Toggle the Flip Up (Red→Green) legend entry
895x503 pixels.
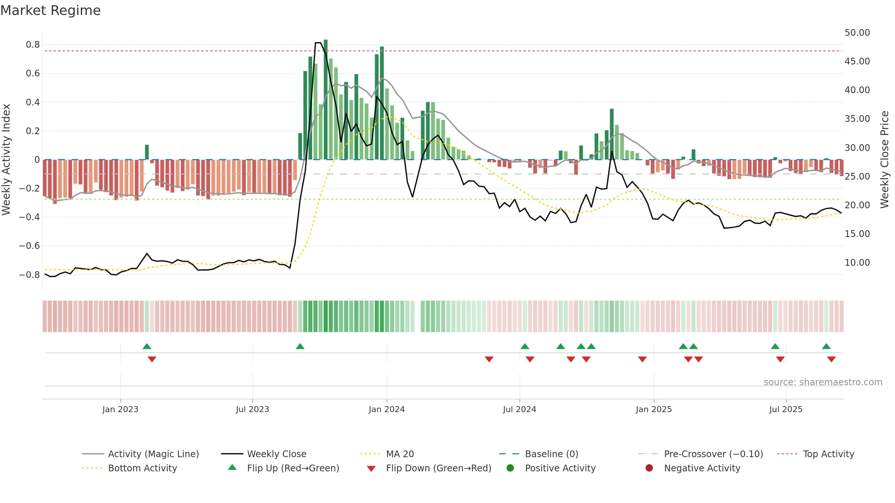tap(284, 468)
